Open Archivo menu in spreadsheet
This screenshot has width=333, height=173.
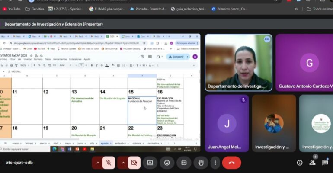point(3,59)
